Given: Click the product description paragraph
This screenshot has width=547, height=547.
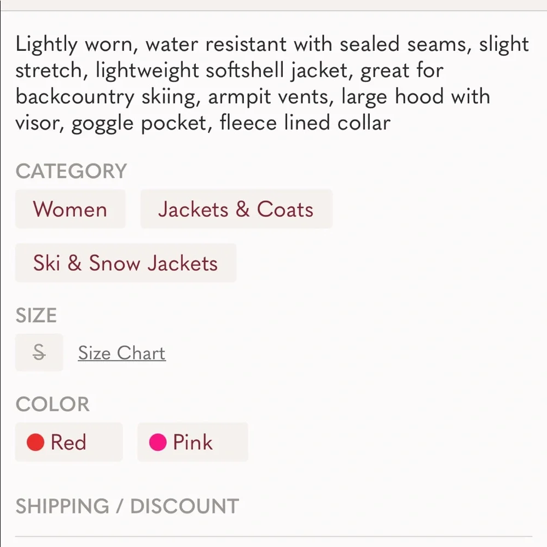Looking at the screenshot, I should 272,83.
